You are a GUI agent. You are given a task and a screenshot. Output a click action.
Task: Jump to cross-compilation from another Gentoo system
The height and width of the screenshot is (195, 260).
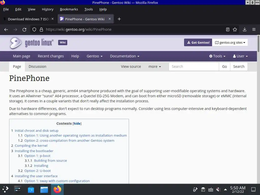click(x=69, y=141)
